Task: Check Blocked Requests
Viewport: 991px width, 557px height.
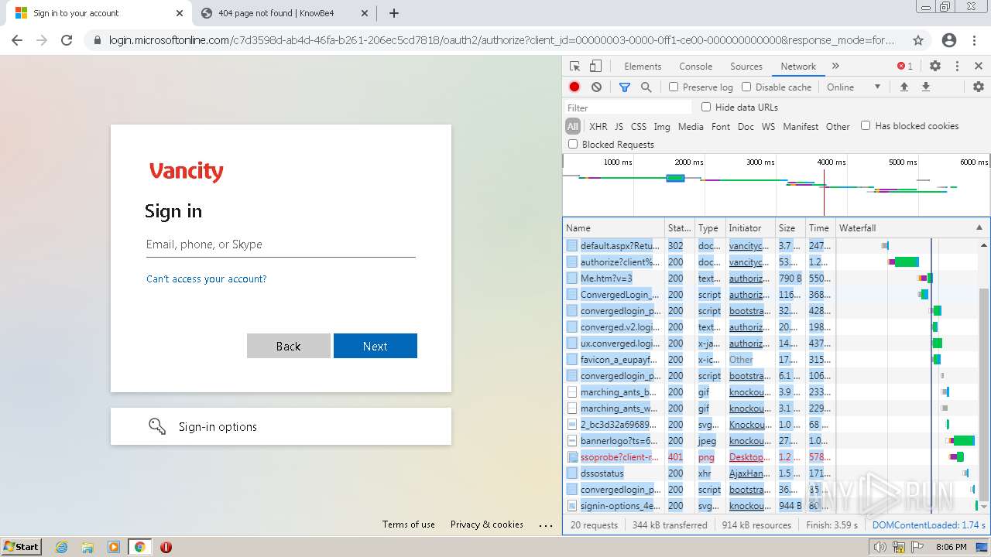Action: point(573,145)
